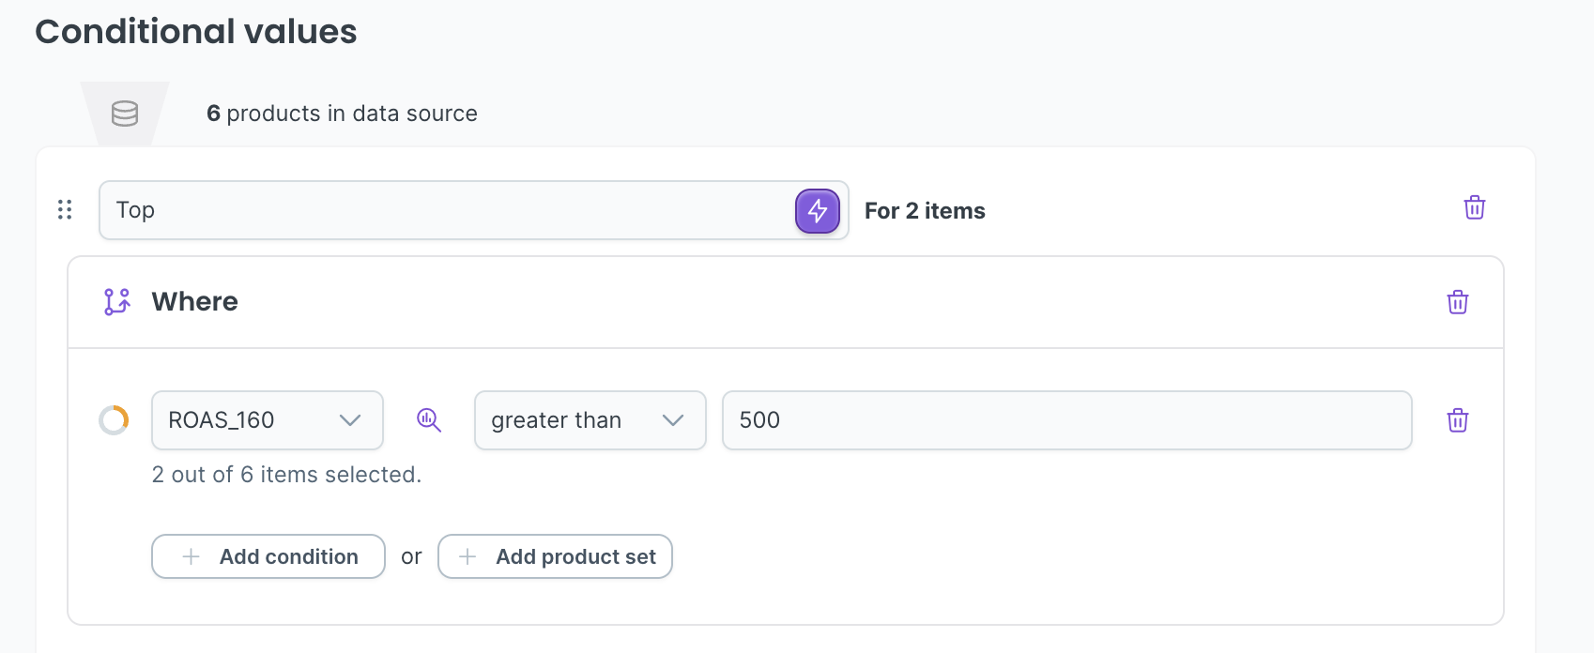The image size is (1594, 653).
Task: Delete the Where block with its trash icon
Action: click(1458, 302)
